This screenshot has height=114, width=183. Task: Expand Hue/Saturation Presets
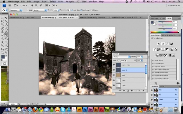pyautogui.click(x=153, y=70)
